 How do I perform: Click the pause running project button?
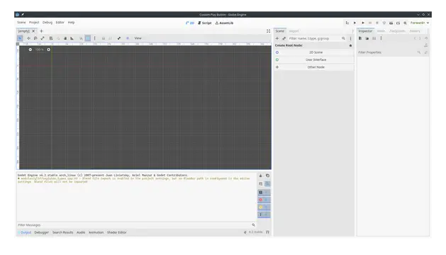370,23
